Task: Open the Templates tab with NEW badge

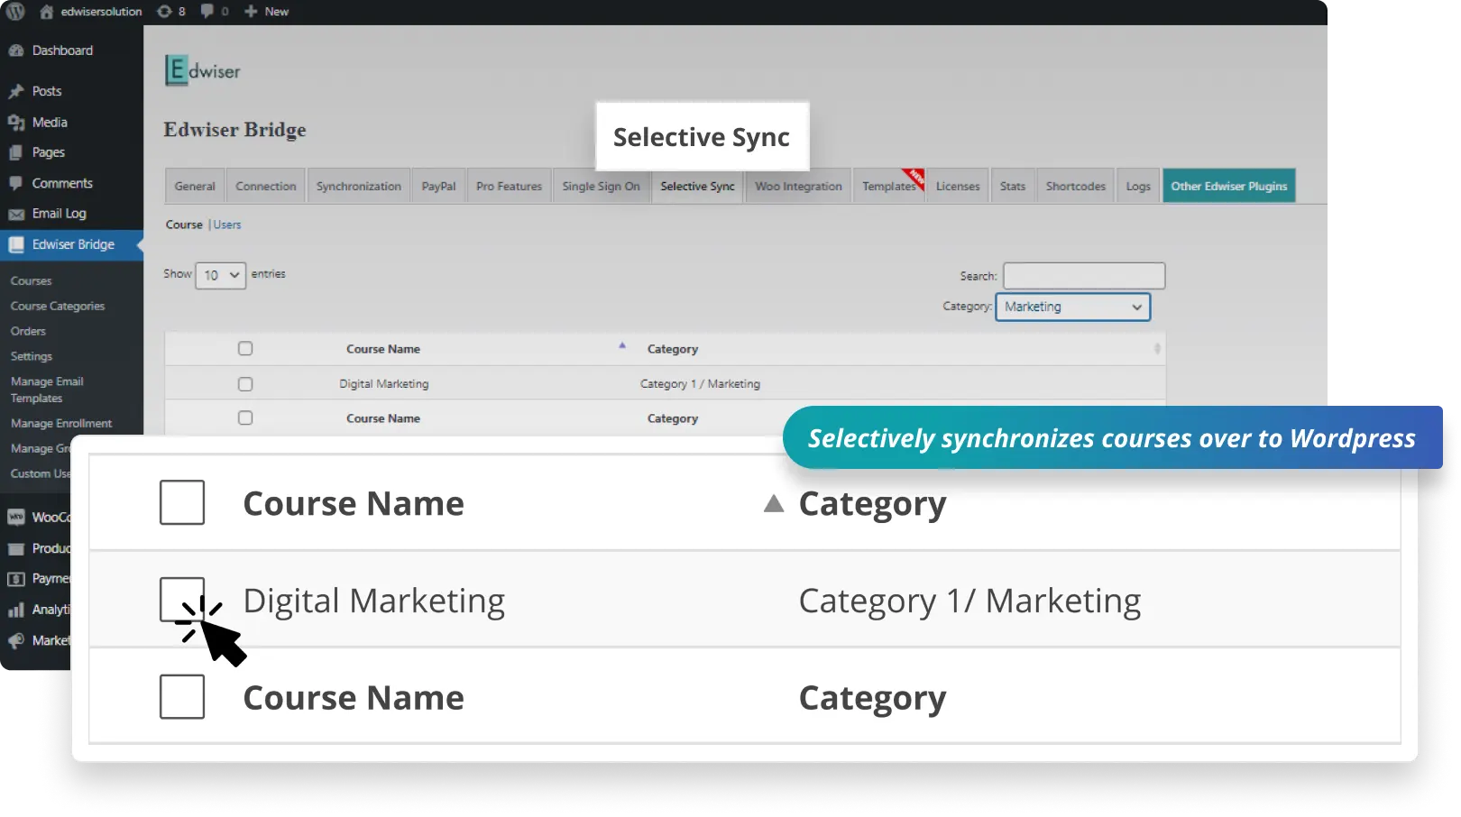Action: coord(888,186)
